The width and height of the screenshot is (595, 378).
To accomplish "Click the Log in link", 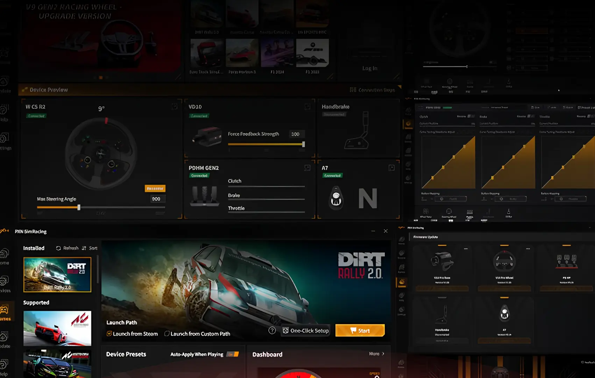I will [370, 68].
